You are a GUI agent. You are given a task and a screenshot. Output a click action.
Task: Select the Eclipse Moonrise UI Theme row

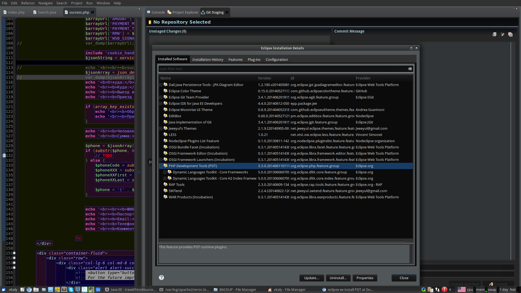pos(286,110)
